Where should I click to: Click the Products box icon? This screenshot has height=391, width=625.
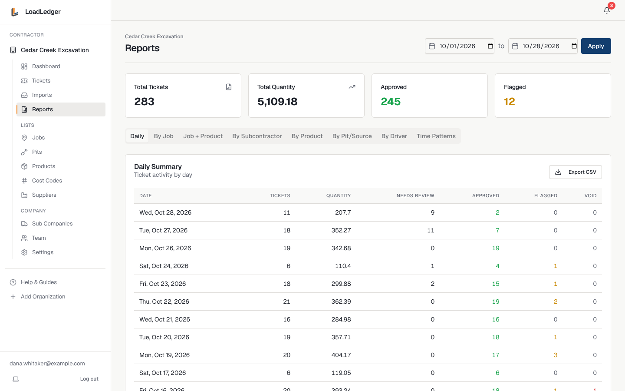click(24, 166)
